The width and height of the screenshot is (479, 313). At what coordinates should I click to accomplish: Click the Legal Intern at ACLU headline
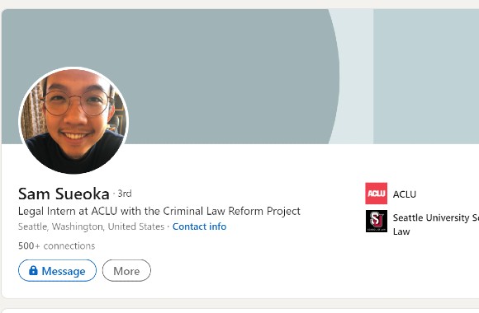pyautogui.click(x=159, y=211)
